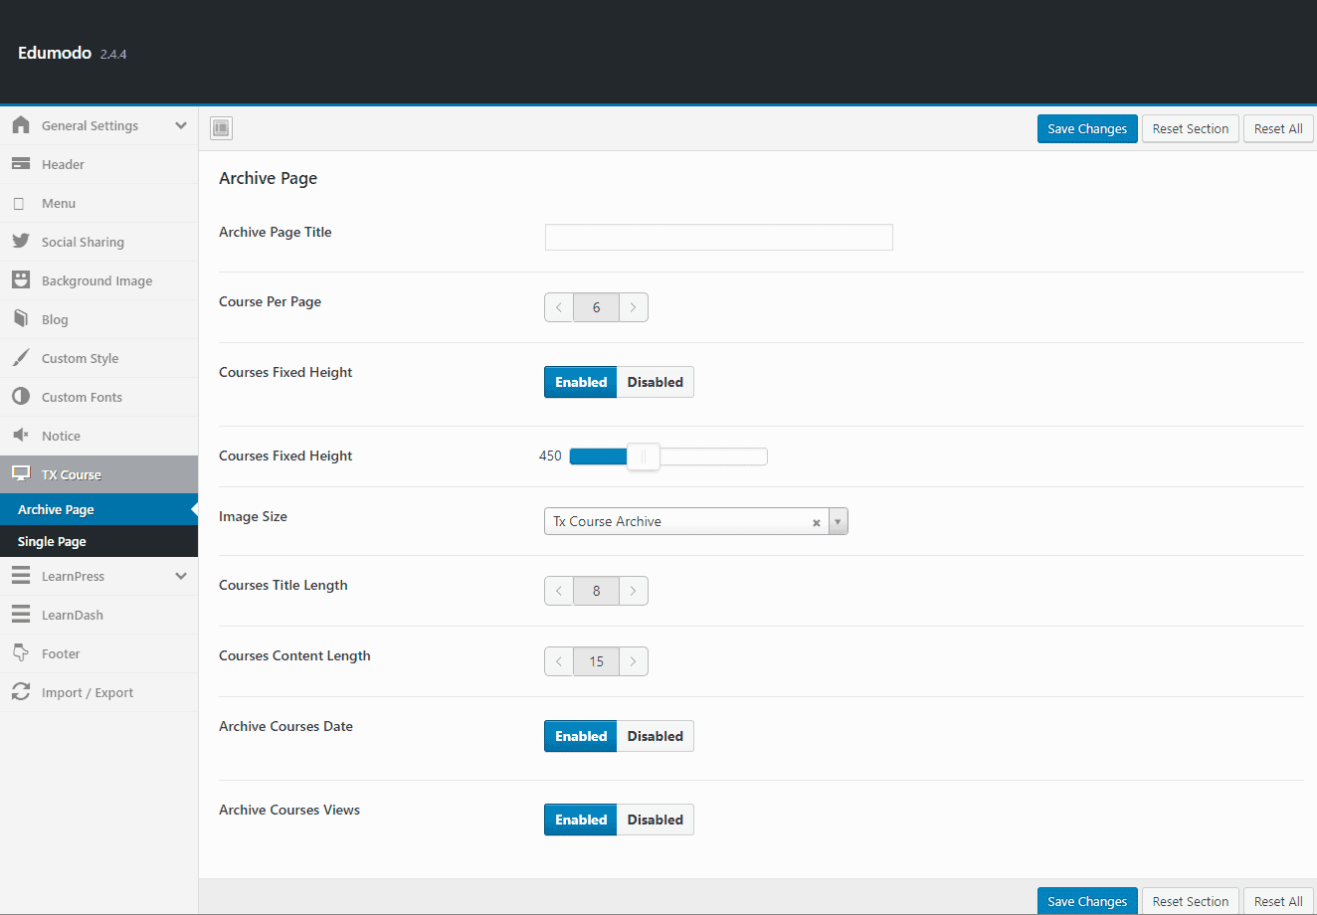This screenshot has height=915, width=1317.
Task: Click the Reset Section button
Action: [x=1190, y=128]
